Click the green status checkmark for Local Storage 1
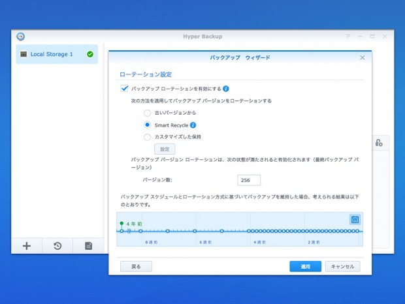 coord(90,54)
